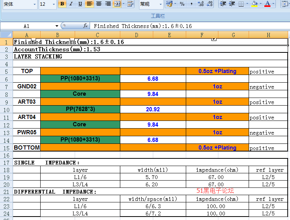290x220 pixels.
Task: Select the BOTTOM layer cell
Action: point(27,148)
